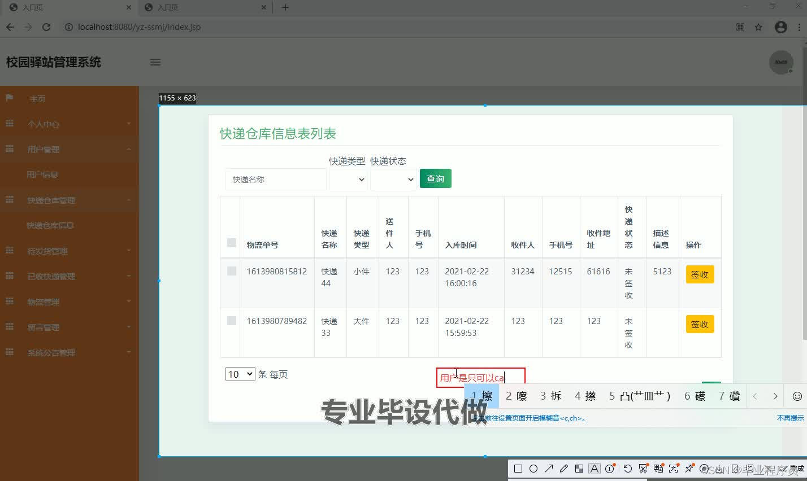This screenshot has width=807, height=481.
Task: Click the 入库时间 column header
Action: coord(461,245)
